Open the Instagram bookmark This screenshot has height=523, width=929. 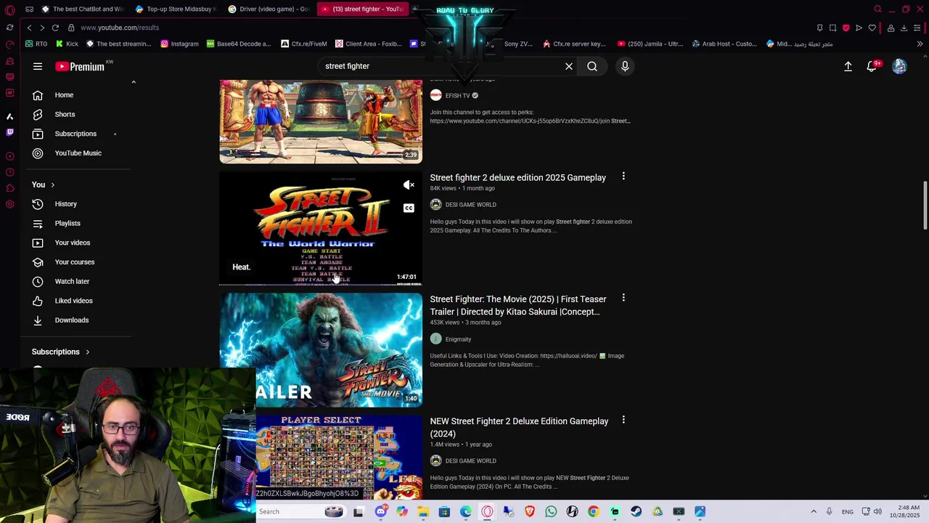[x=179, y=44]
